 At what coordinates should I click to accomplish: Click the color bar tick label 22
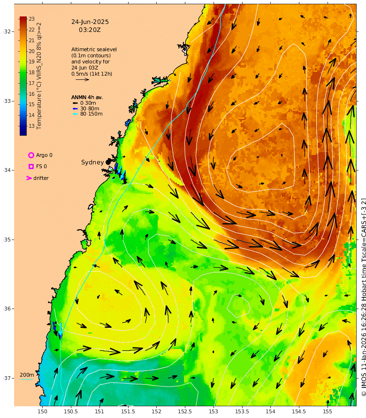tap(32, 30)
